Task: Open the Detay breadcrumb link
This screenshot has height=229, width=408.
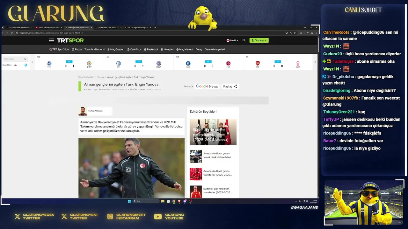Action: click(101, 77)
